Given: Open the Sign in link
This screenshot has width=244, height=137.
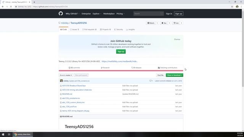Looking at the screenshot, I should (x=169, y=14).
